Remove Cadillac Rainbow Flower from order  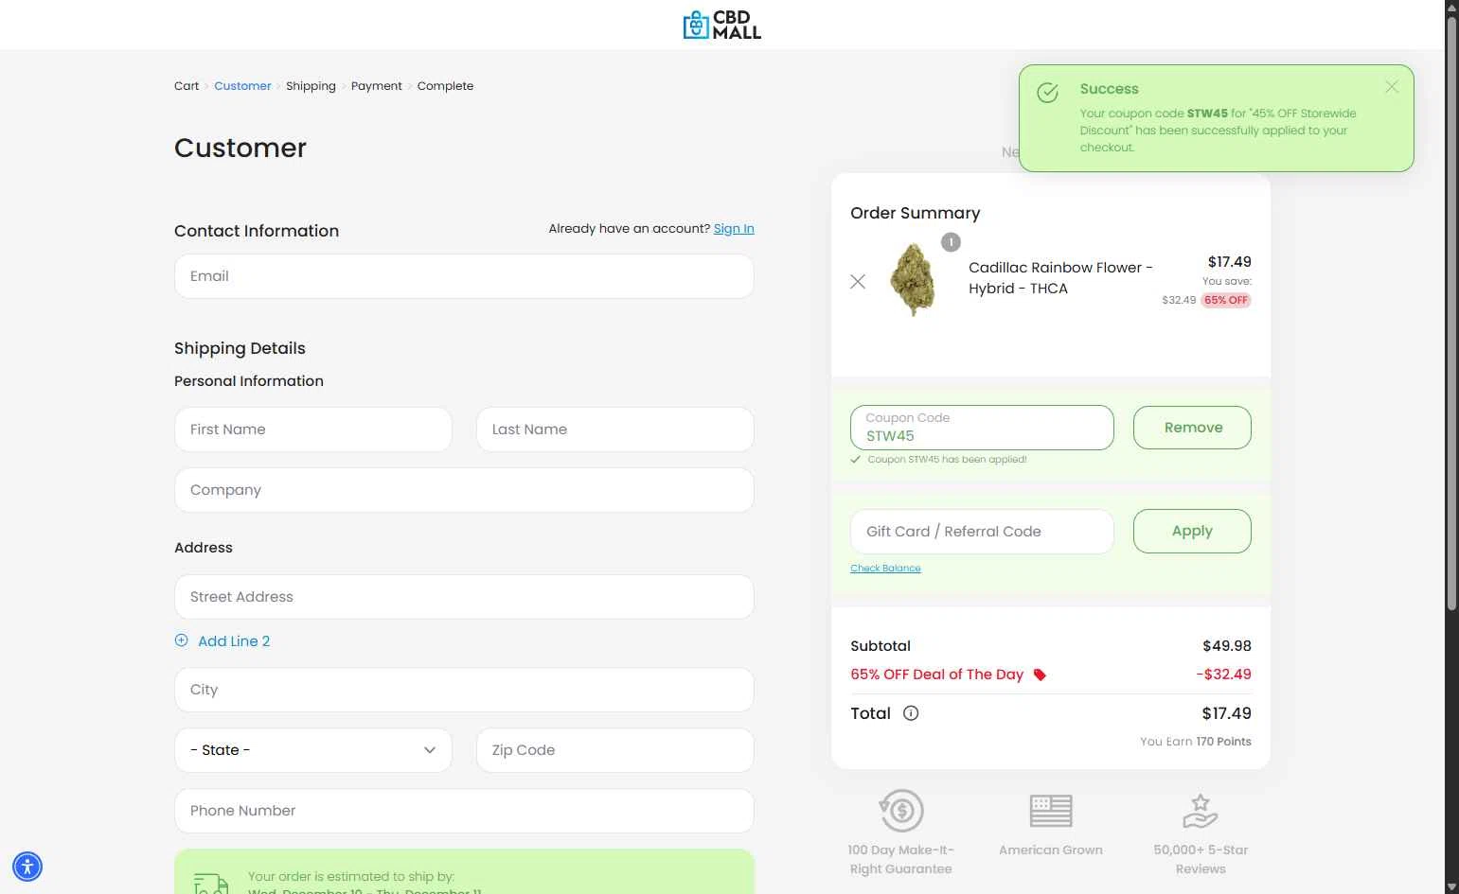[x=858, y=281]
